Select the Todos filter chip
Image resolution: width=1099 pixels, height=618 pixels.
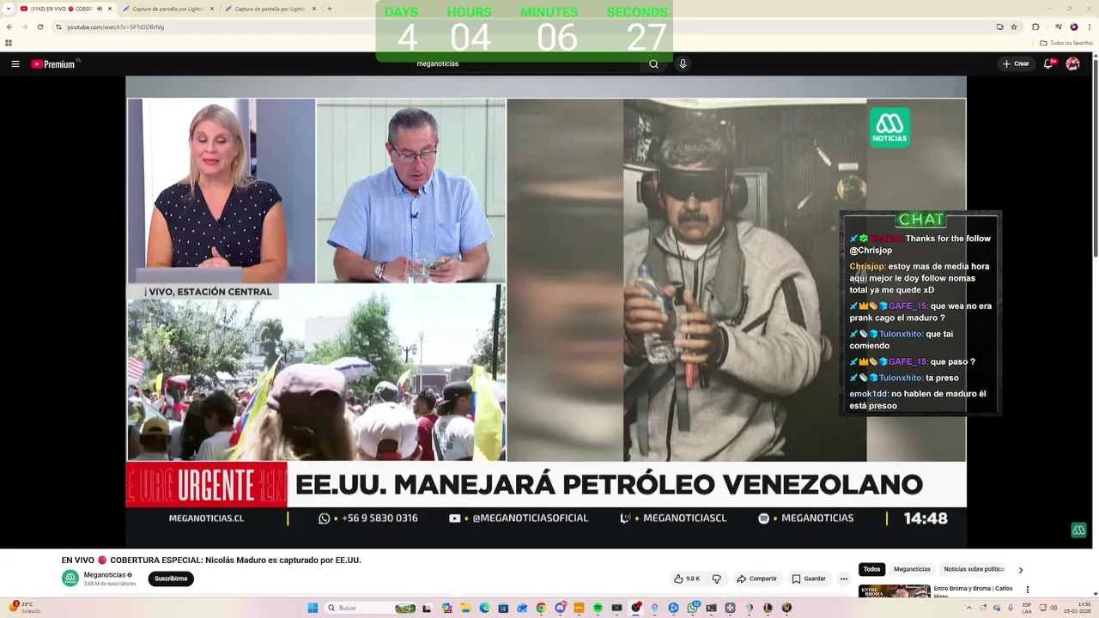tap(871, 569)
